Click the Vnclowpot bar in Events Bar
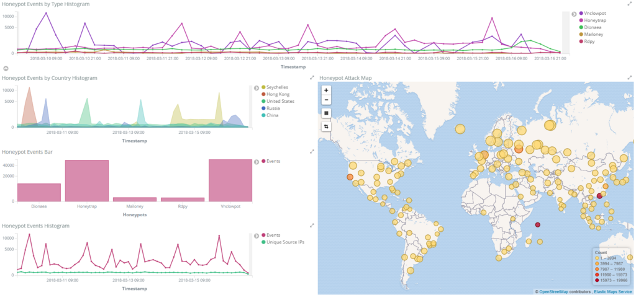The width and height of the screenshot is (636, 295). coord(230,180)
